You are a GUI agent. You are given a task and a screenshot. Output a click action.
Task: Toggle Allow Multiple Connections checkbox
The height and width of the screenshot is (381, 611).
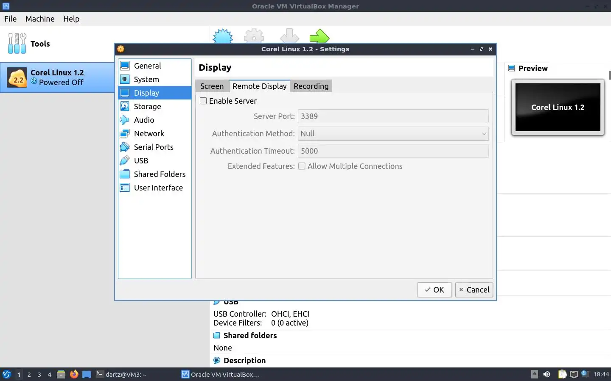tap(302, 166)
